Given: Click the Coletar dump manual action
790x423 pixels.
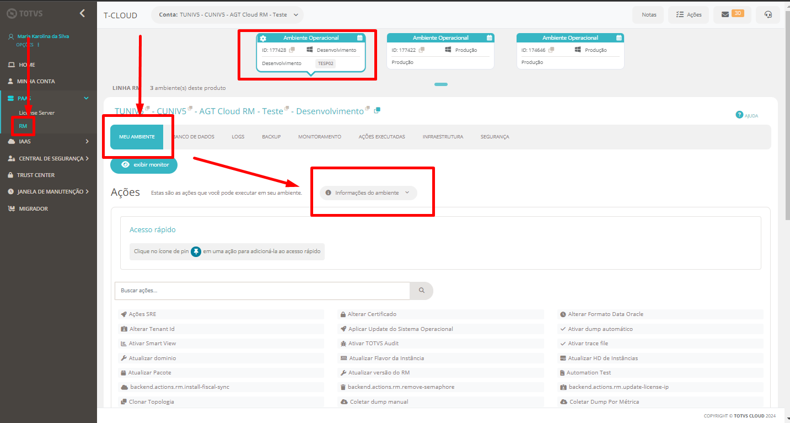Looking at the screenshot, I should click(440, 402).
